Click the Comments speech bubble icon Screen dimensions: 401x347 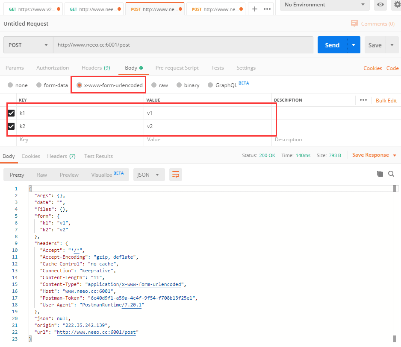point(354,23)
